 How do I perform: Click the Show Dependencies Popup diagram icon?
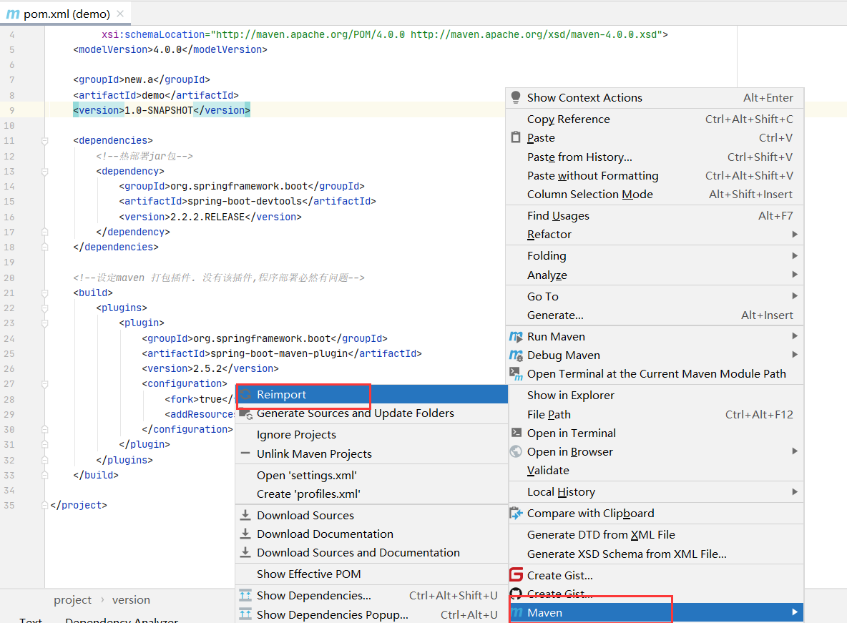pos(245,614)
